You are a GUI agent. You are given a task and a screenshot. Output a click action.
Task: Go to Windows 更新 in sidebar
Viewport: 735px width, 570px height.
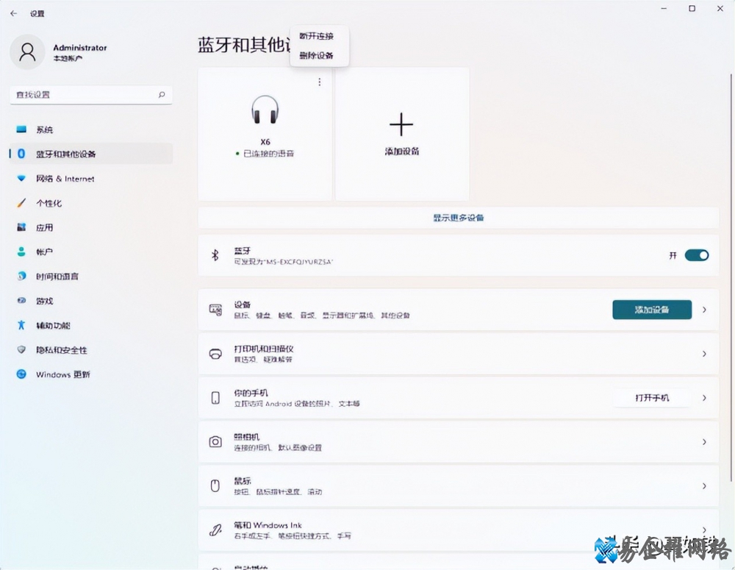pos(62,374)
